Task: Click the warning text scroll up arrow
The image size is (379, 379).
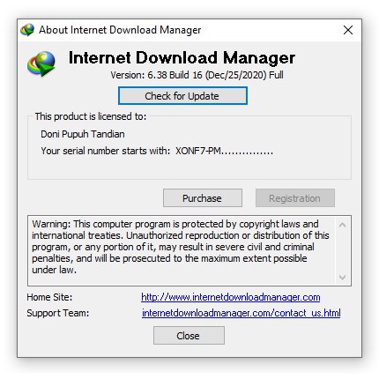Action: (x=342, y=225)
